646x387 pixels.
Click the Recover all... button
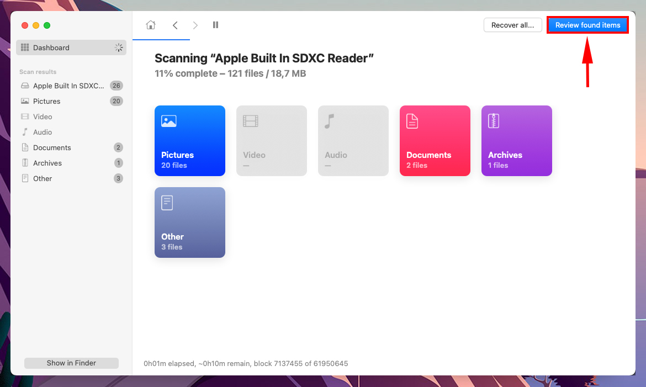click(x=512, y=25)
